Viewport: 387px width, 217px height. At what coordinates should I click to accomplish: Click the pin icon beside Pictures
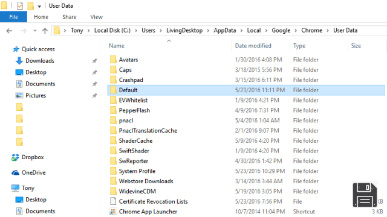tap(94, 95)
